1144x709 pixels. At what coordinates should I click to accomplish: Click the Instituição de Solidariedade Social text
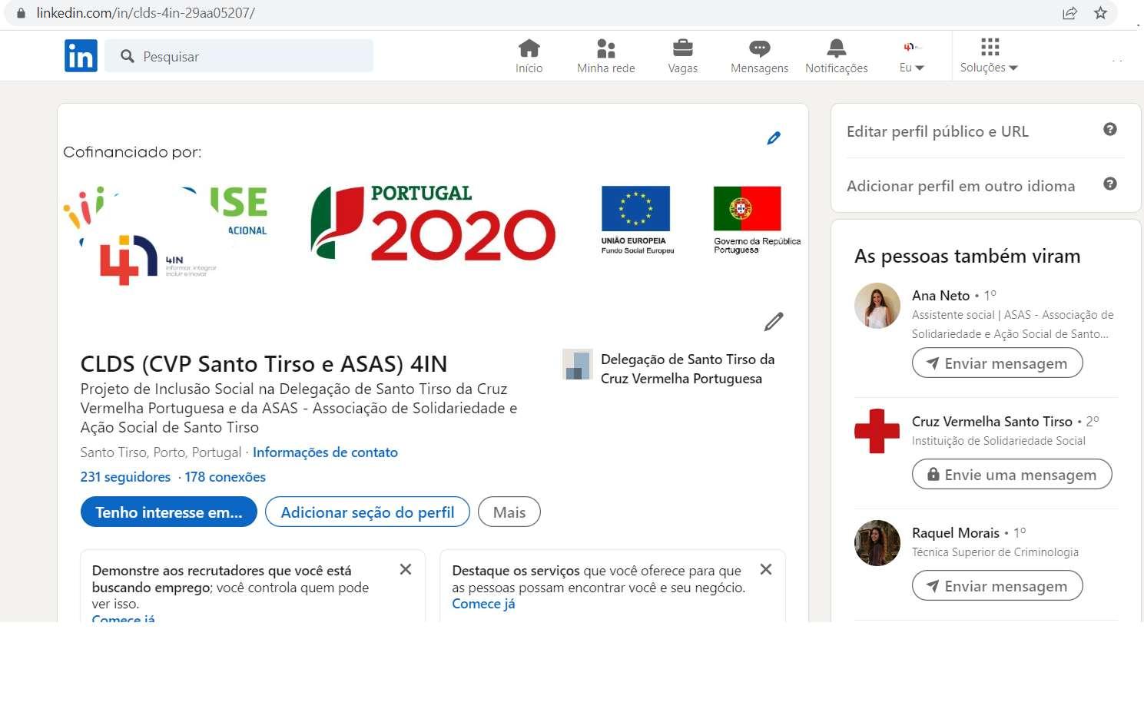coord(998,441)
